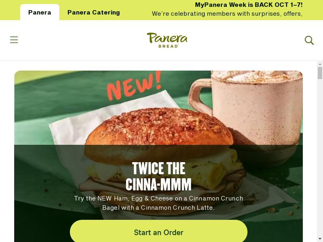Image resolution: width=323 pixels, height=242 pixels.
Task: Click the search magnifier icon
Action: click(309, 40)
